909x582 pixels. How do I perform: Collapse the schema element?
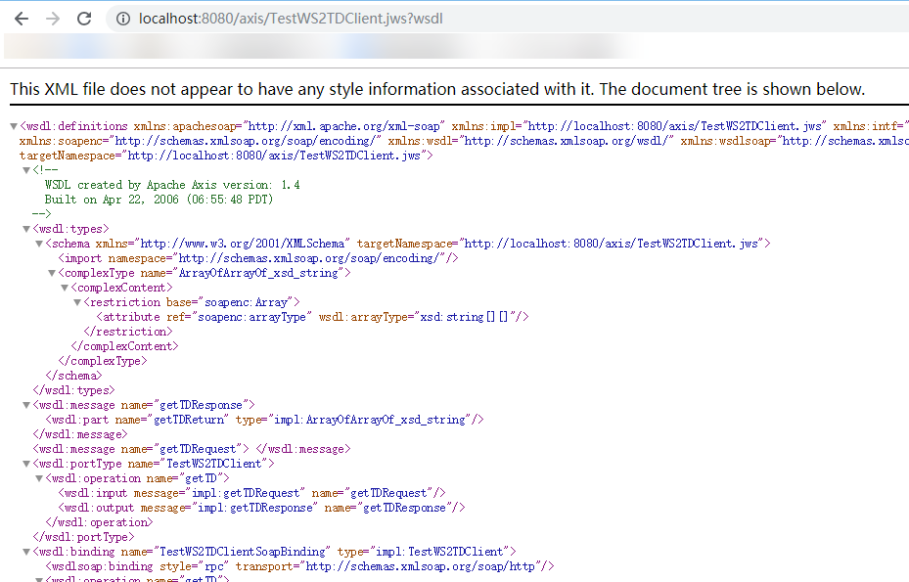click(39, 243)
